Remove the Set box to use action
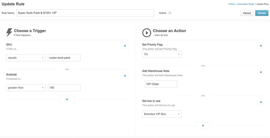Image resolution: width=270 pixels, height=138 pixels. point(261,102)
